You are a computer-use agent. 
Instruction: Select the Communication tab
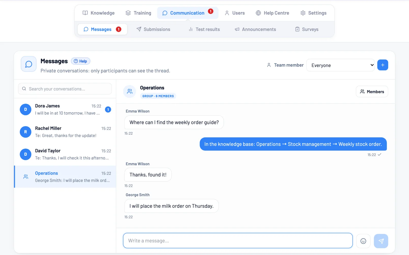[188, 13]
